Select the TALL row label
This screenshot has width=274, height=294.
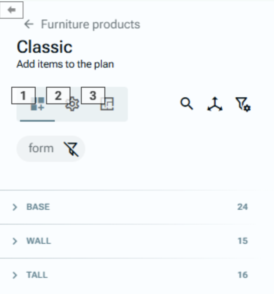pos(37,275)
